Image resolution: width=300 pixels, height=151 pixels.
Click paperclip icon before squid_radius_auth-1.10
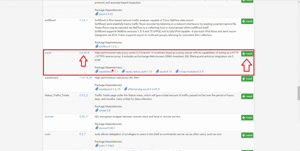(x=123, y=71)
